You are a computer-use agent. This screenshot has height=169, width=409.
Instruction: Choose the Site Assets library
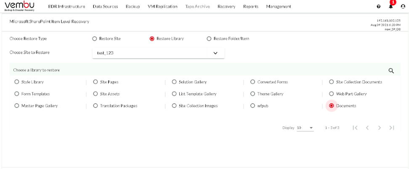96,94
